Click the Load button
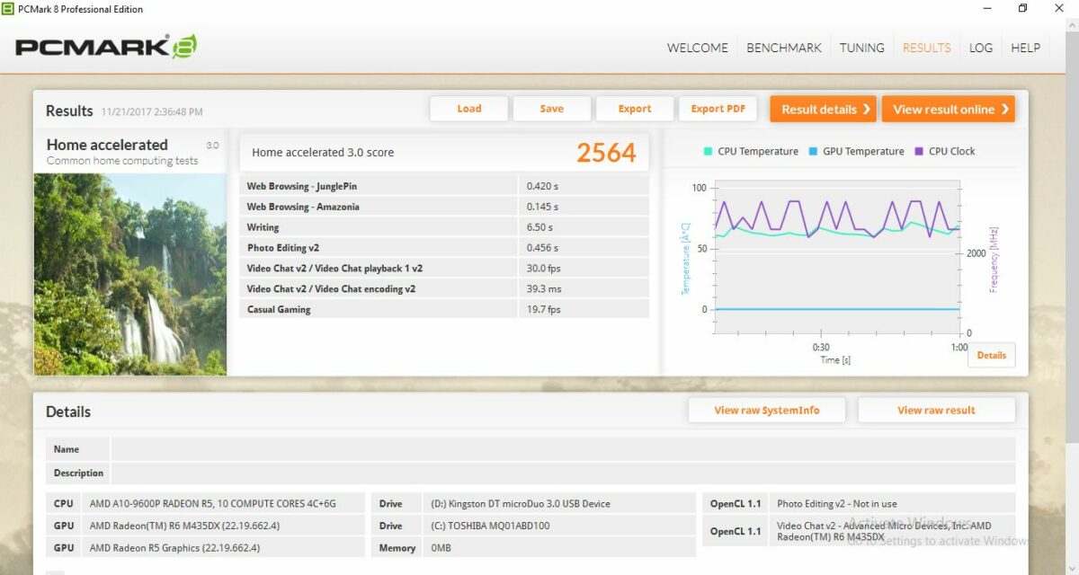 (469, 109)
